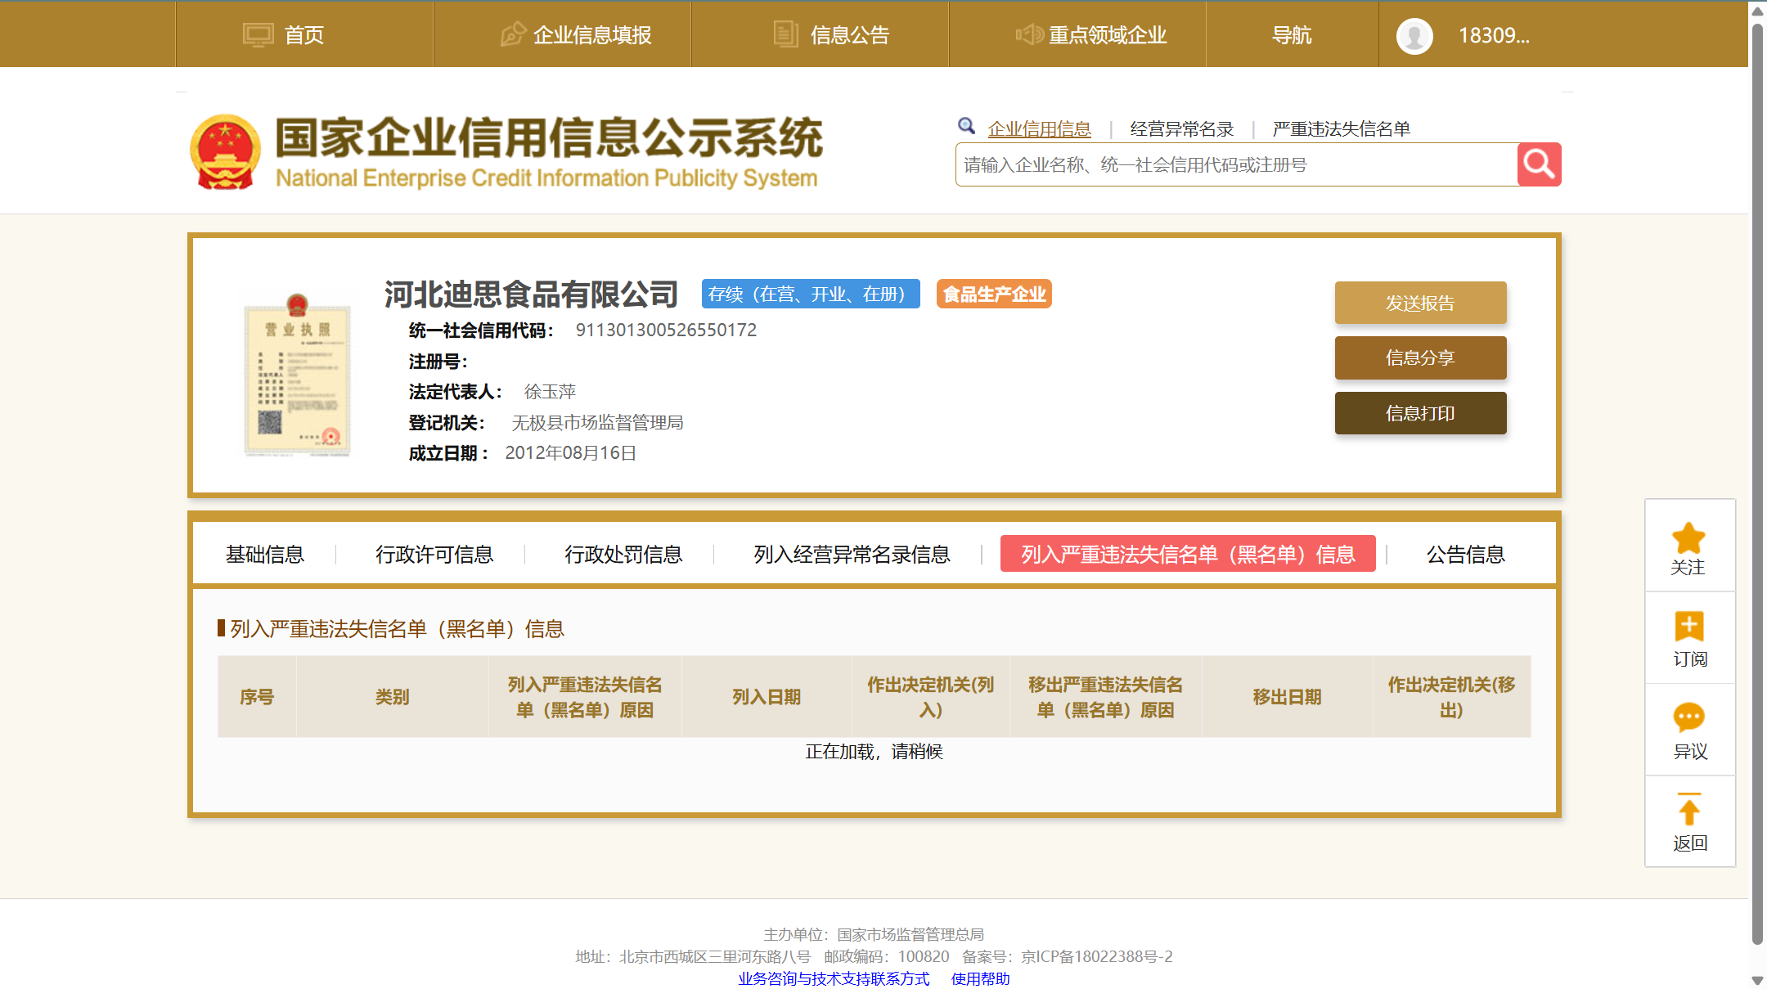Select 经营异常名录 search type
Viewport: 1767px width, 989px height.
click(1181, 128)
